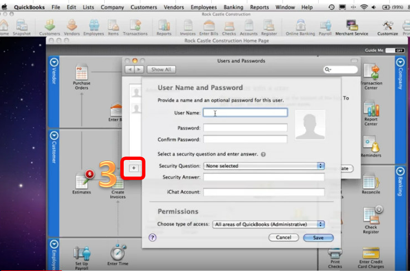The image size is (410, 271).
Task: Open the Register toolbar icon
Action: (x=269, y=27)
